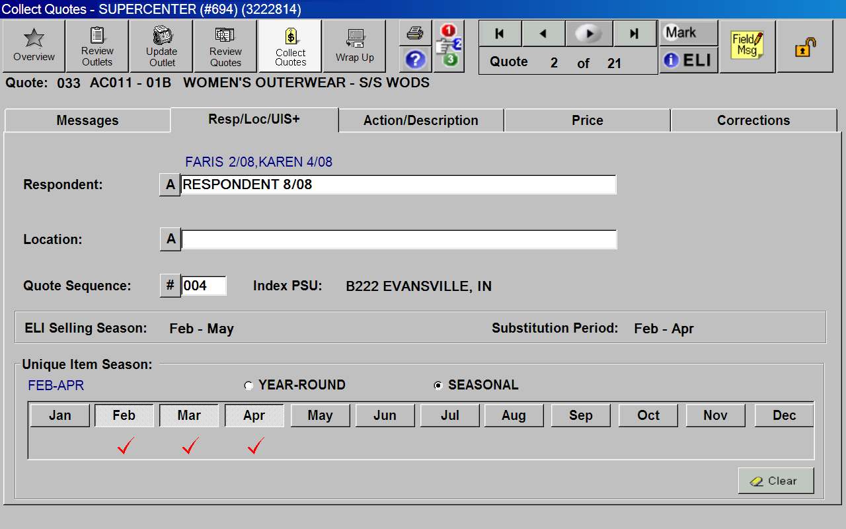846x529 pixels.
Task: Click the Clear button
Action: tap(775, 481)
